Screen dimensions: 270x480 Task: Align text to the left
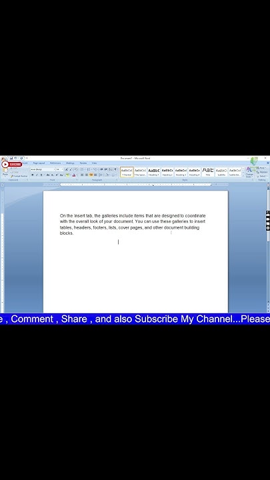82,175
